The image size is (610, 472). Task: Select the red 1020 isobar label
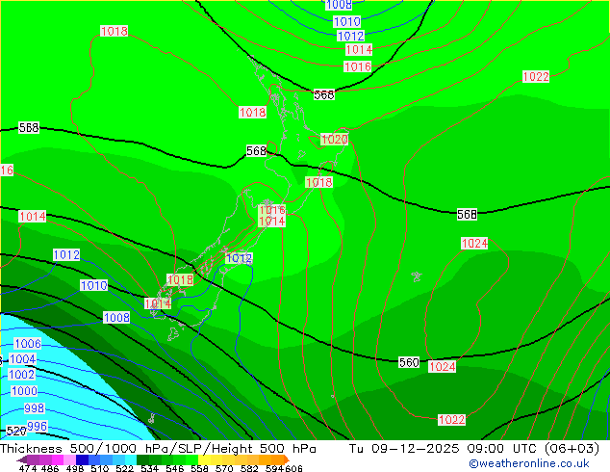click(334, 140)
